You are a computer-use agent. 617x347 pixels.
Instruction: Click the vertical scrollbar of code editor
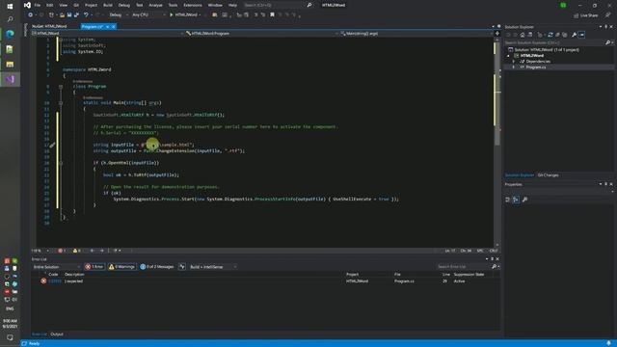497,142
